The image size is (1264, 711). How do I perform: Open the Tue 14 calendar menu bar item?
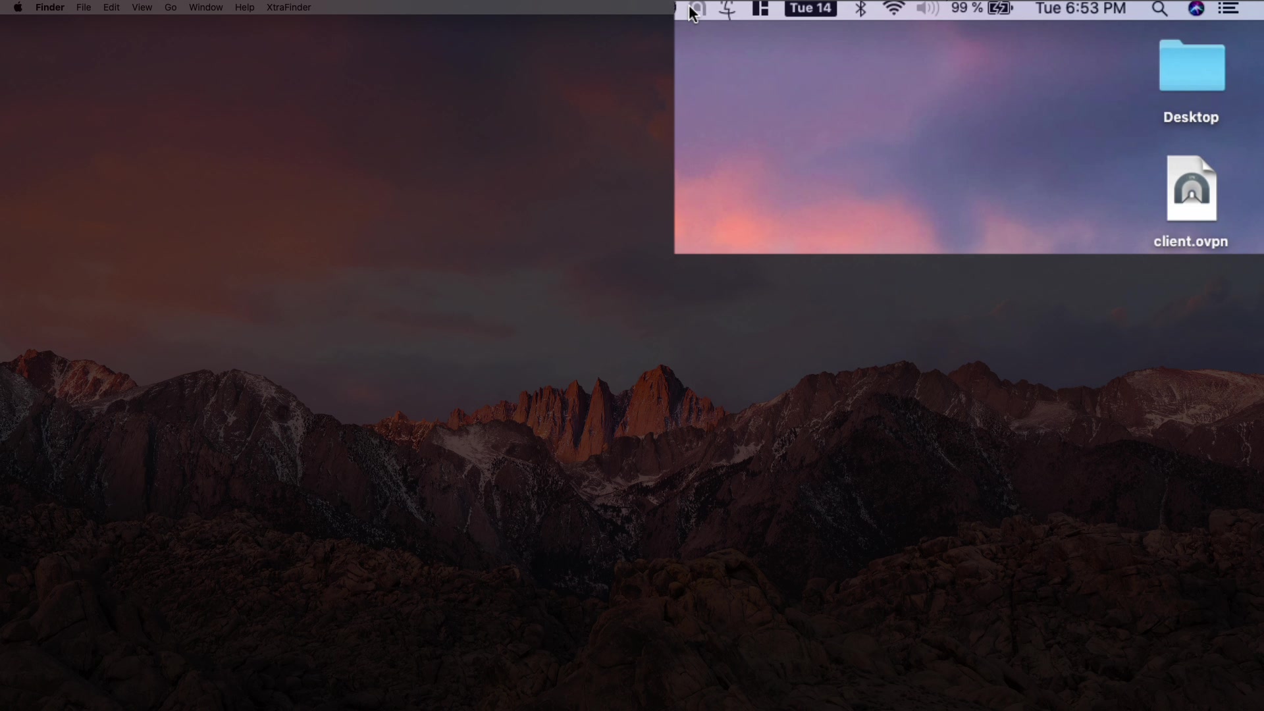pyautogui.click(x=810, y=9)
